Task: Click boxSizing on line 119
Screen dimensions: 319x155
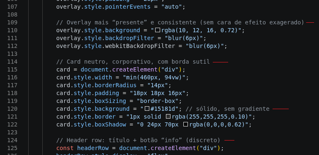Action: coord(110,101)
